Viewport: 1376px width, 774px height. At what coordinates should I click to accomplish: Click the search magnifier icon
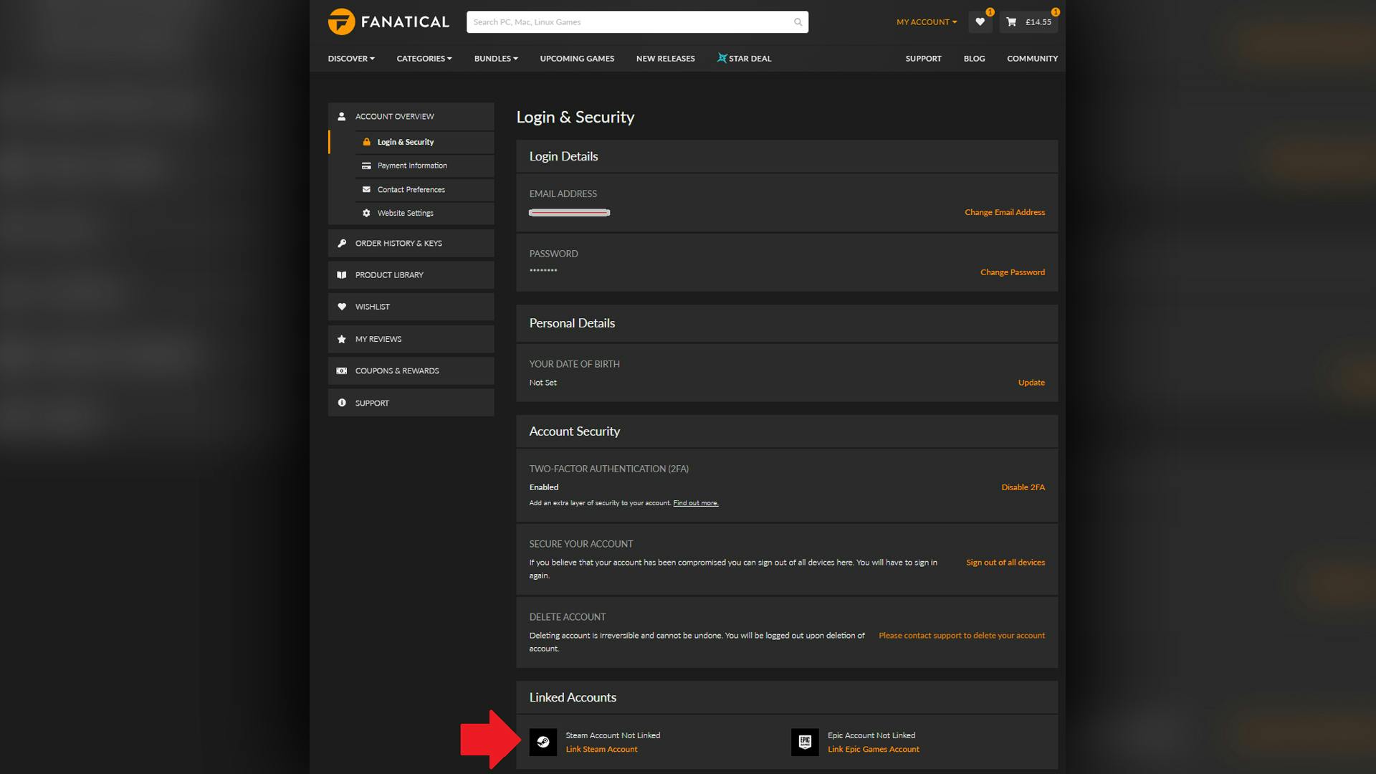coord(798,22)
